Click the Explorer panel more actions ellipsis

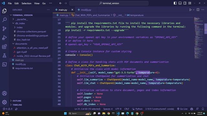pyautogui.click(x=48, y=10)
